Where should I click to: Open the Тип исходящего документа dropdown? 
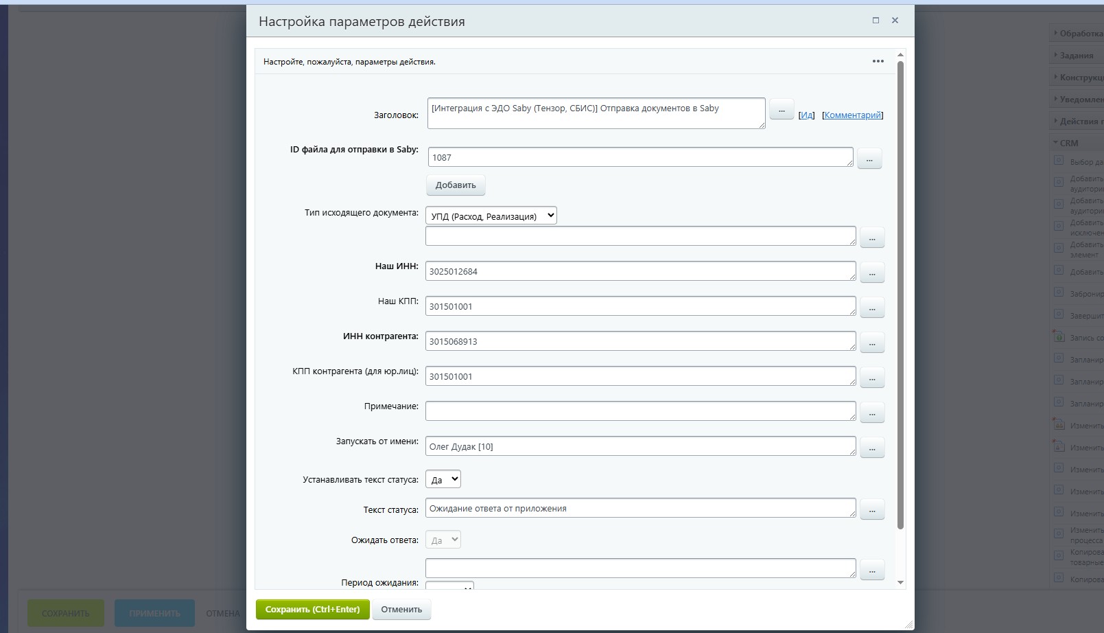[491, 216]
